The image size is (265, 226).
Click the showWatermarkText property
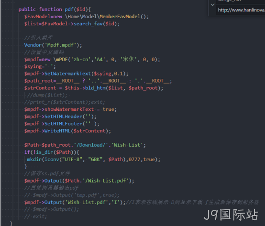[69, 109]
